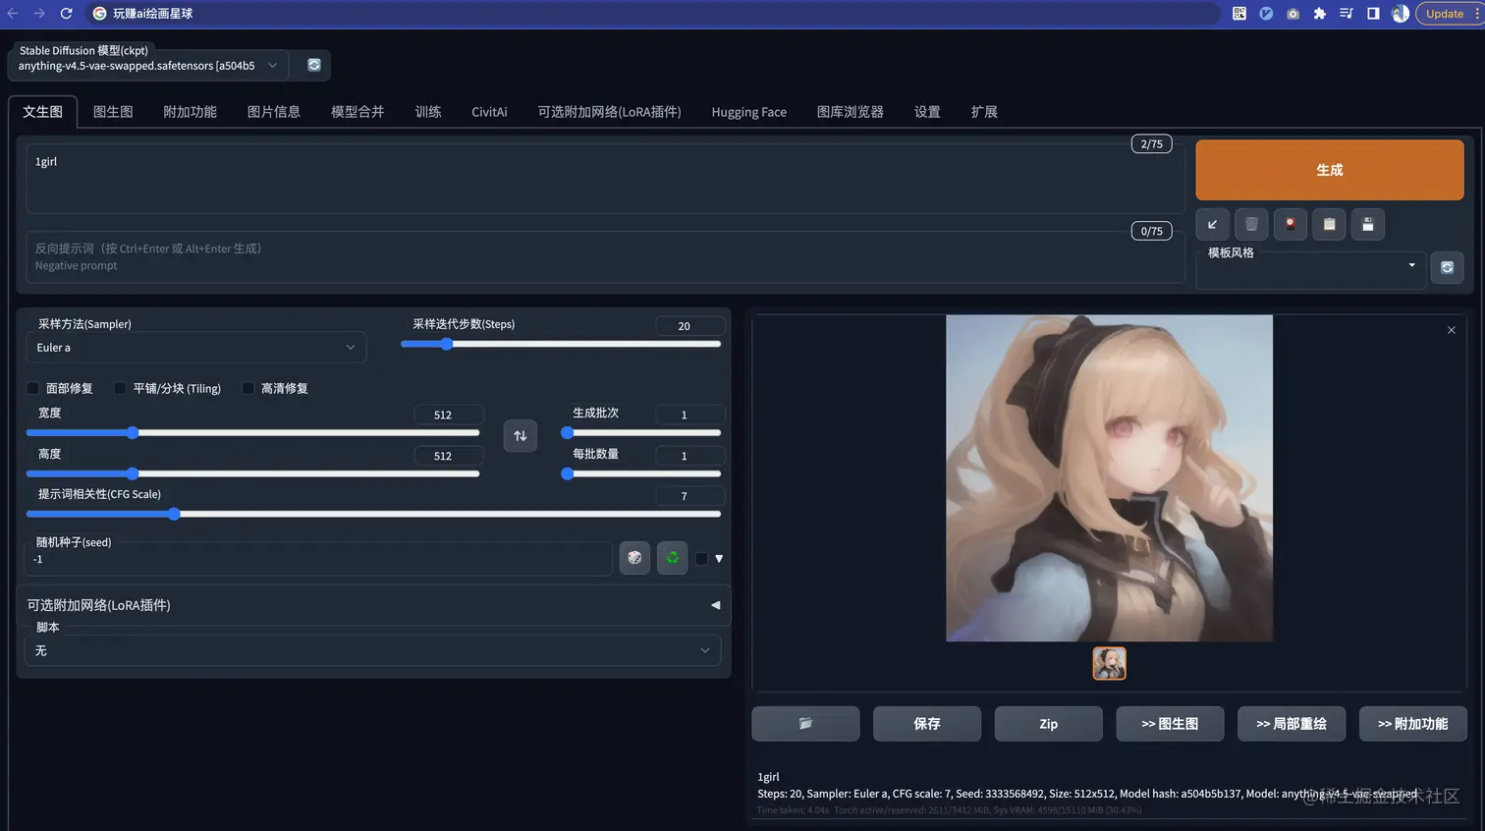Refresh the 模板风格 styles list

click(1447, 267)
